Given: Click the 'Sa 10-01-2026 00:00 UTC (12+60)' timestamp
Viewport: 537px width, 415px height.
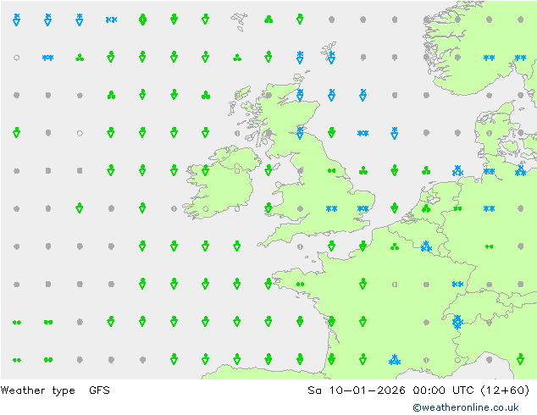Looking at the screenshot, I should [418, 390].
